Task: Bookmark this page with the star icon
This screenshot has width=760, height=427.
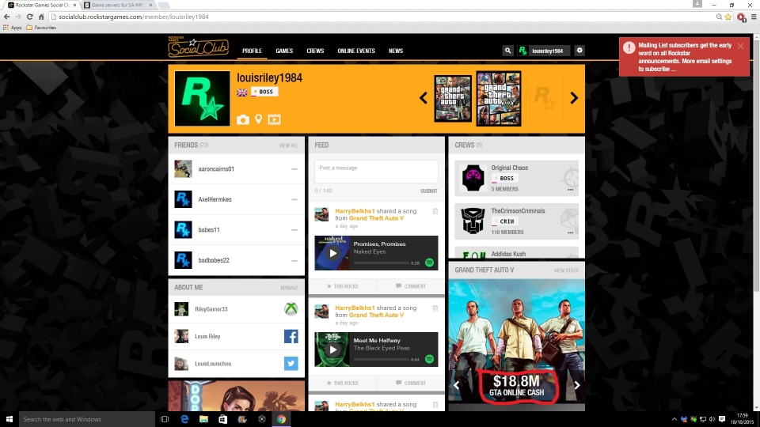Action: coord(728,17)
